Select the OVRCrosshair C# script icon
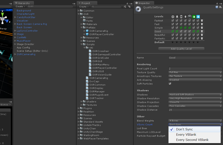The height and width of the screenshot is (145, 223). (x=90, y=51)
